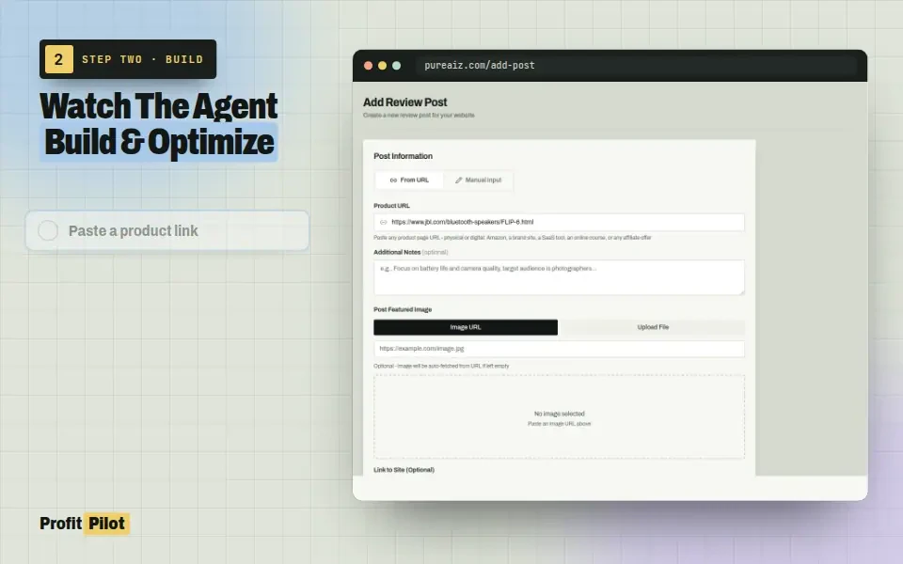Click the "Watch The Agent Build & Optimize" headline
This screenshot has width=903, height=564.
159,124
